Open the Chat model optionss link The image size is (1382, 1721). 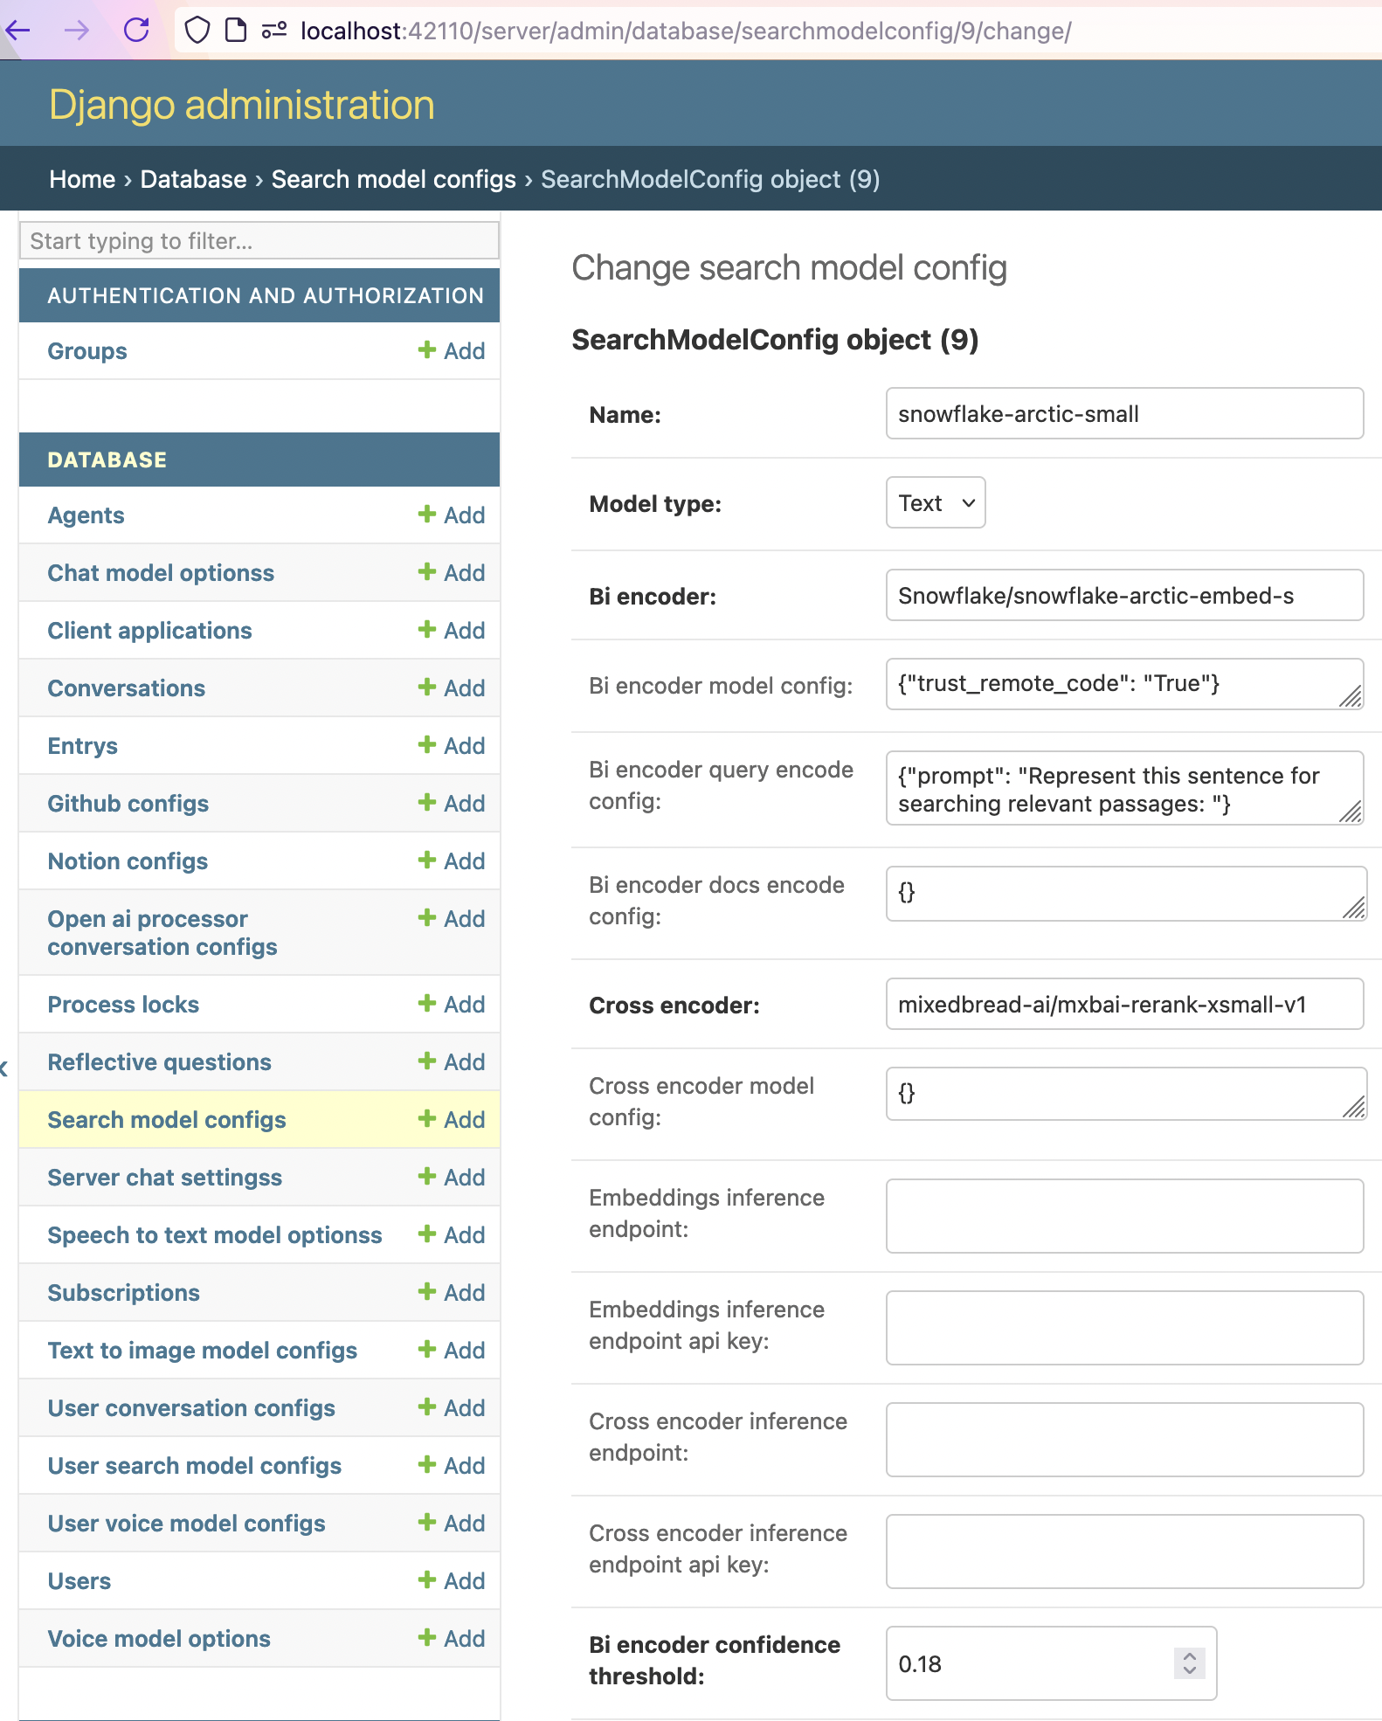pos(161,573)
